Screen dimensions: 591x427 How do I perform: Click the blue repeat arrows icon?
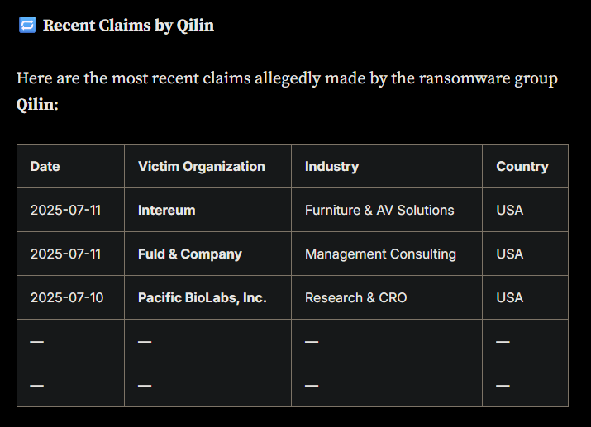pos(27,25)
